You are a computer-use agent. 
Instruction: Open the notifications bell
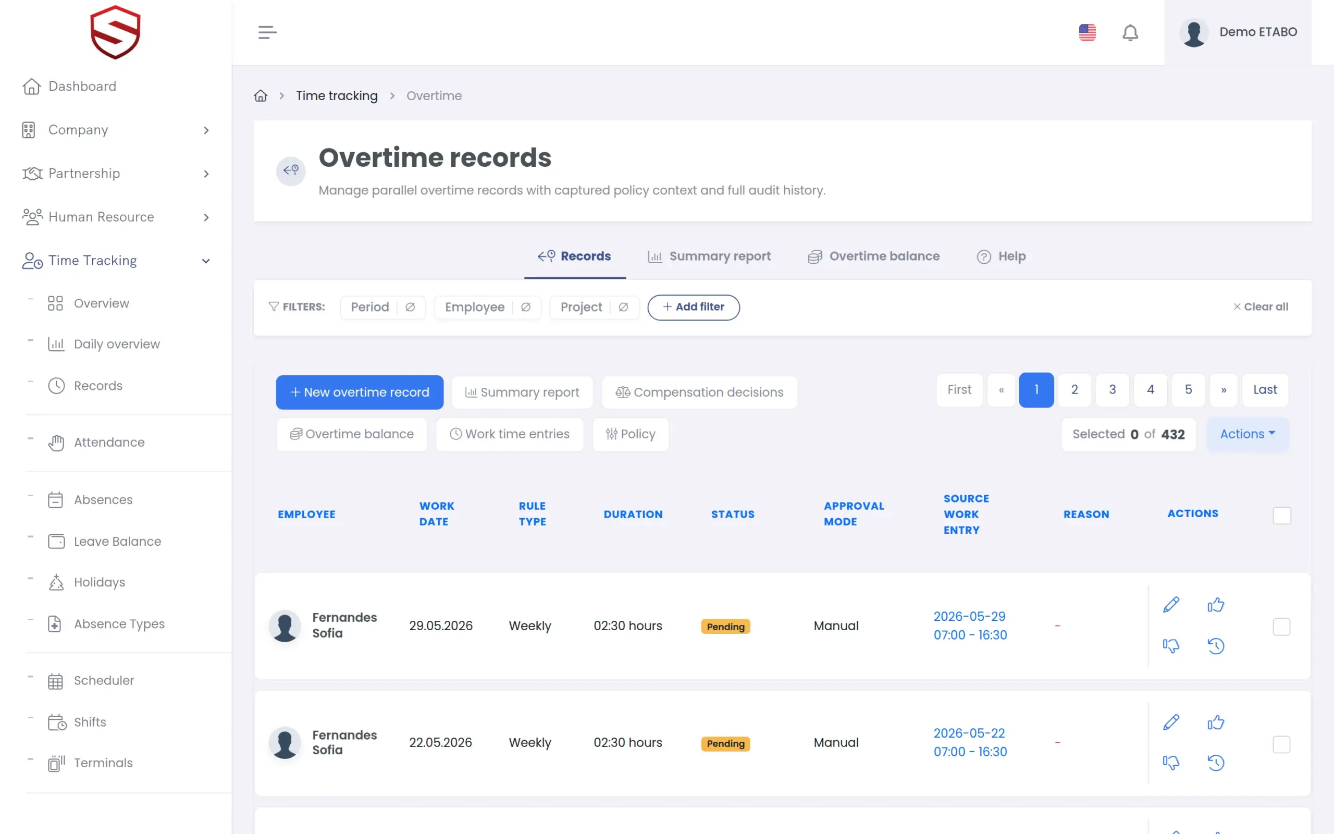[1130, 32]
